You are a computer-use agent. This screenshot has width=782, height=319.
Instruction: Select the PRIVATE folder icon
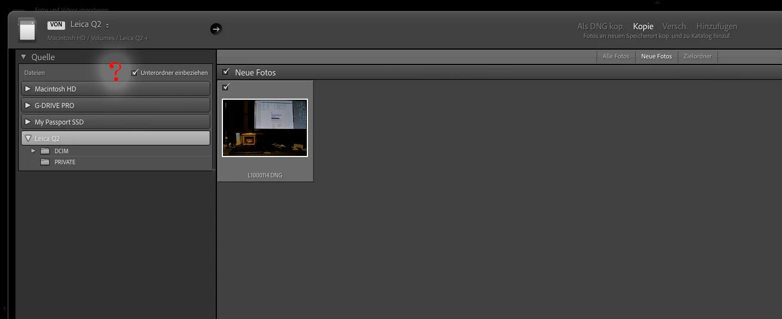coord(45,162)
